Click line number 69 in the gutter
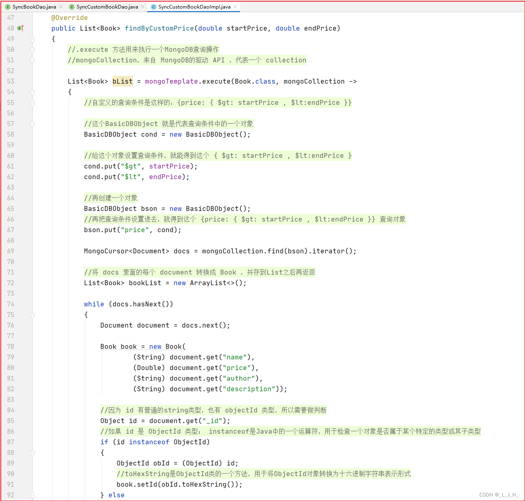This screenshot has height=501, width=525. (x=11, y=251)
